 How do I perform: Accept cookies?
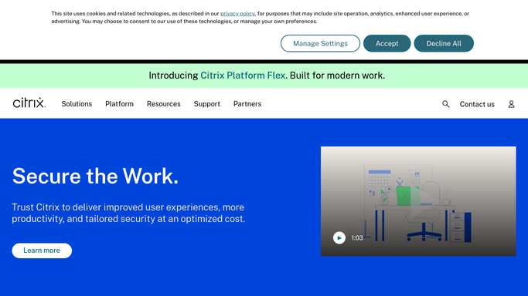pos(387,43)
